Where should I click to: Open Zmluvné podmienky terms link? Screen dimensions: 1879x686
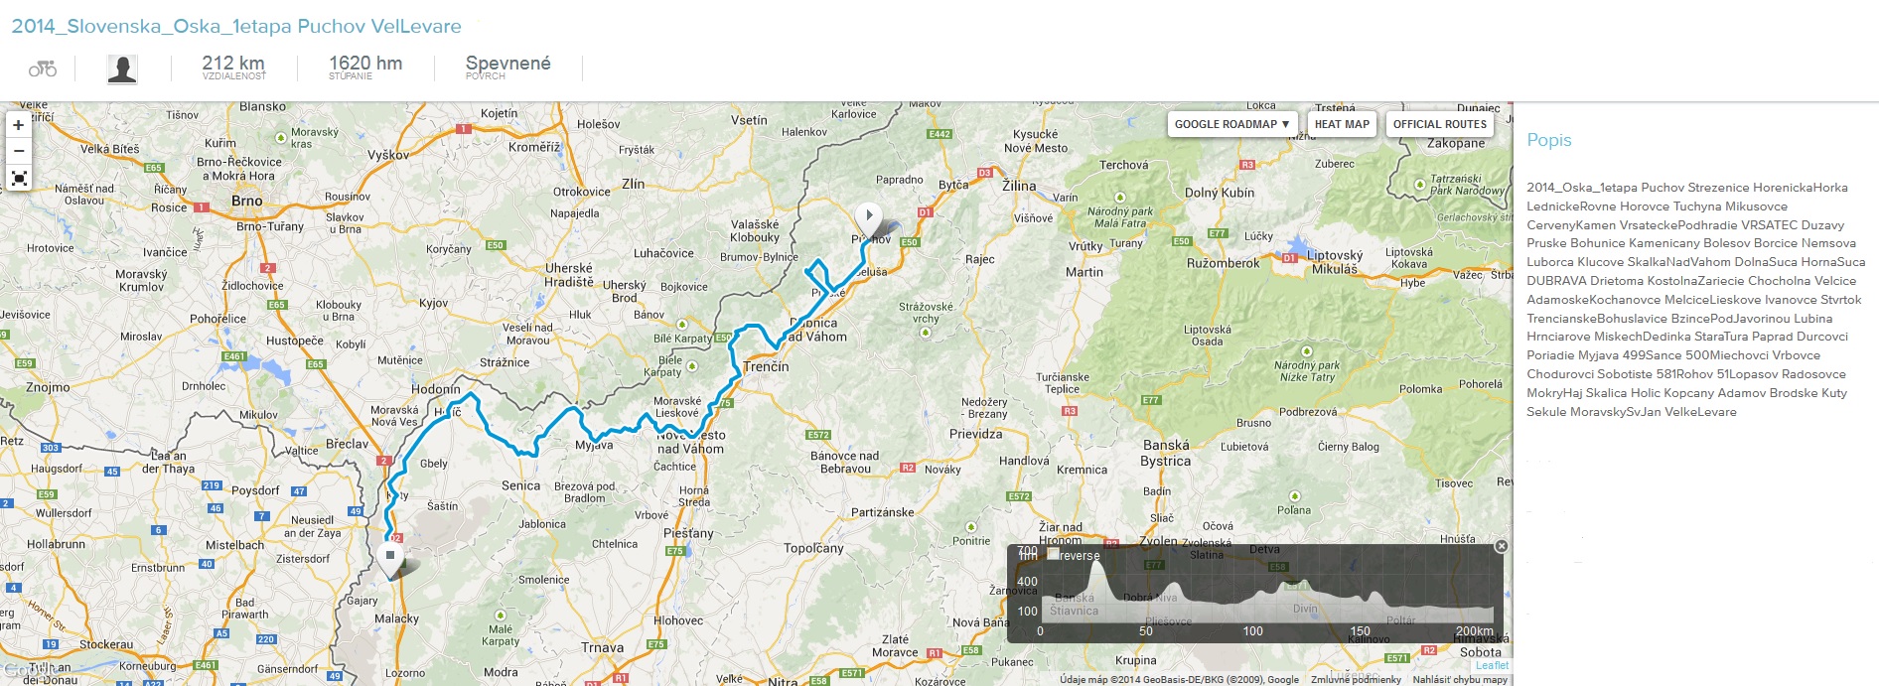pos(1356,680)
